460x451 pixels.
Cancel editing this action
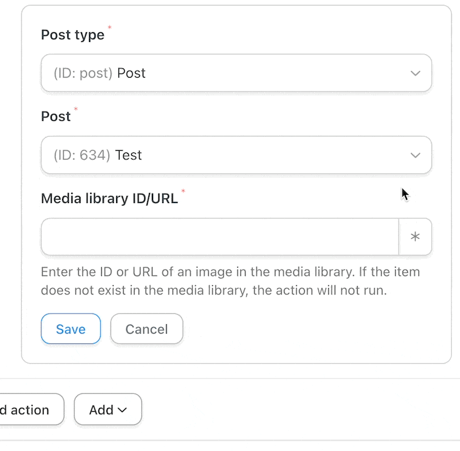pyautogui.click(x=147, y=328)
